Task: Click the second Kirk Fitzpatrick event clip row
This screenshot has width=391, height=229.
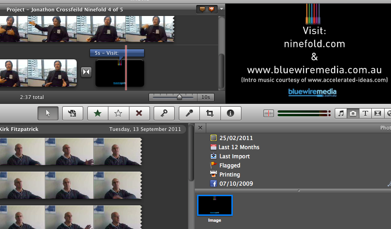Action: [71, 185]
